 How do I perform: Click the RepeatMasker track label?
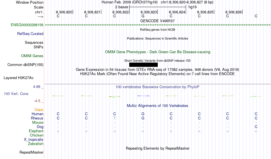point(31,152)
